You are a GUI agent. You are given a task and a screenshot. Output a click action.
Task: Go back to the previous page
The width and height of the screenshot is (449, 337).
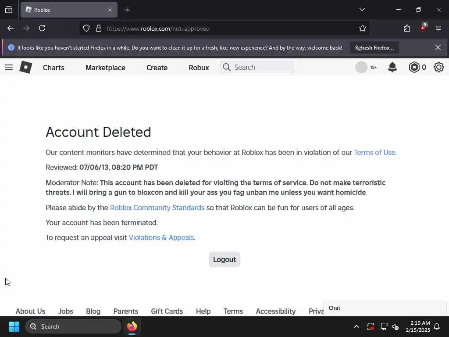[11, 28]
